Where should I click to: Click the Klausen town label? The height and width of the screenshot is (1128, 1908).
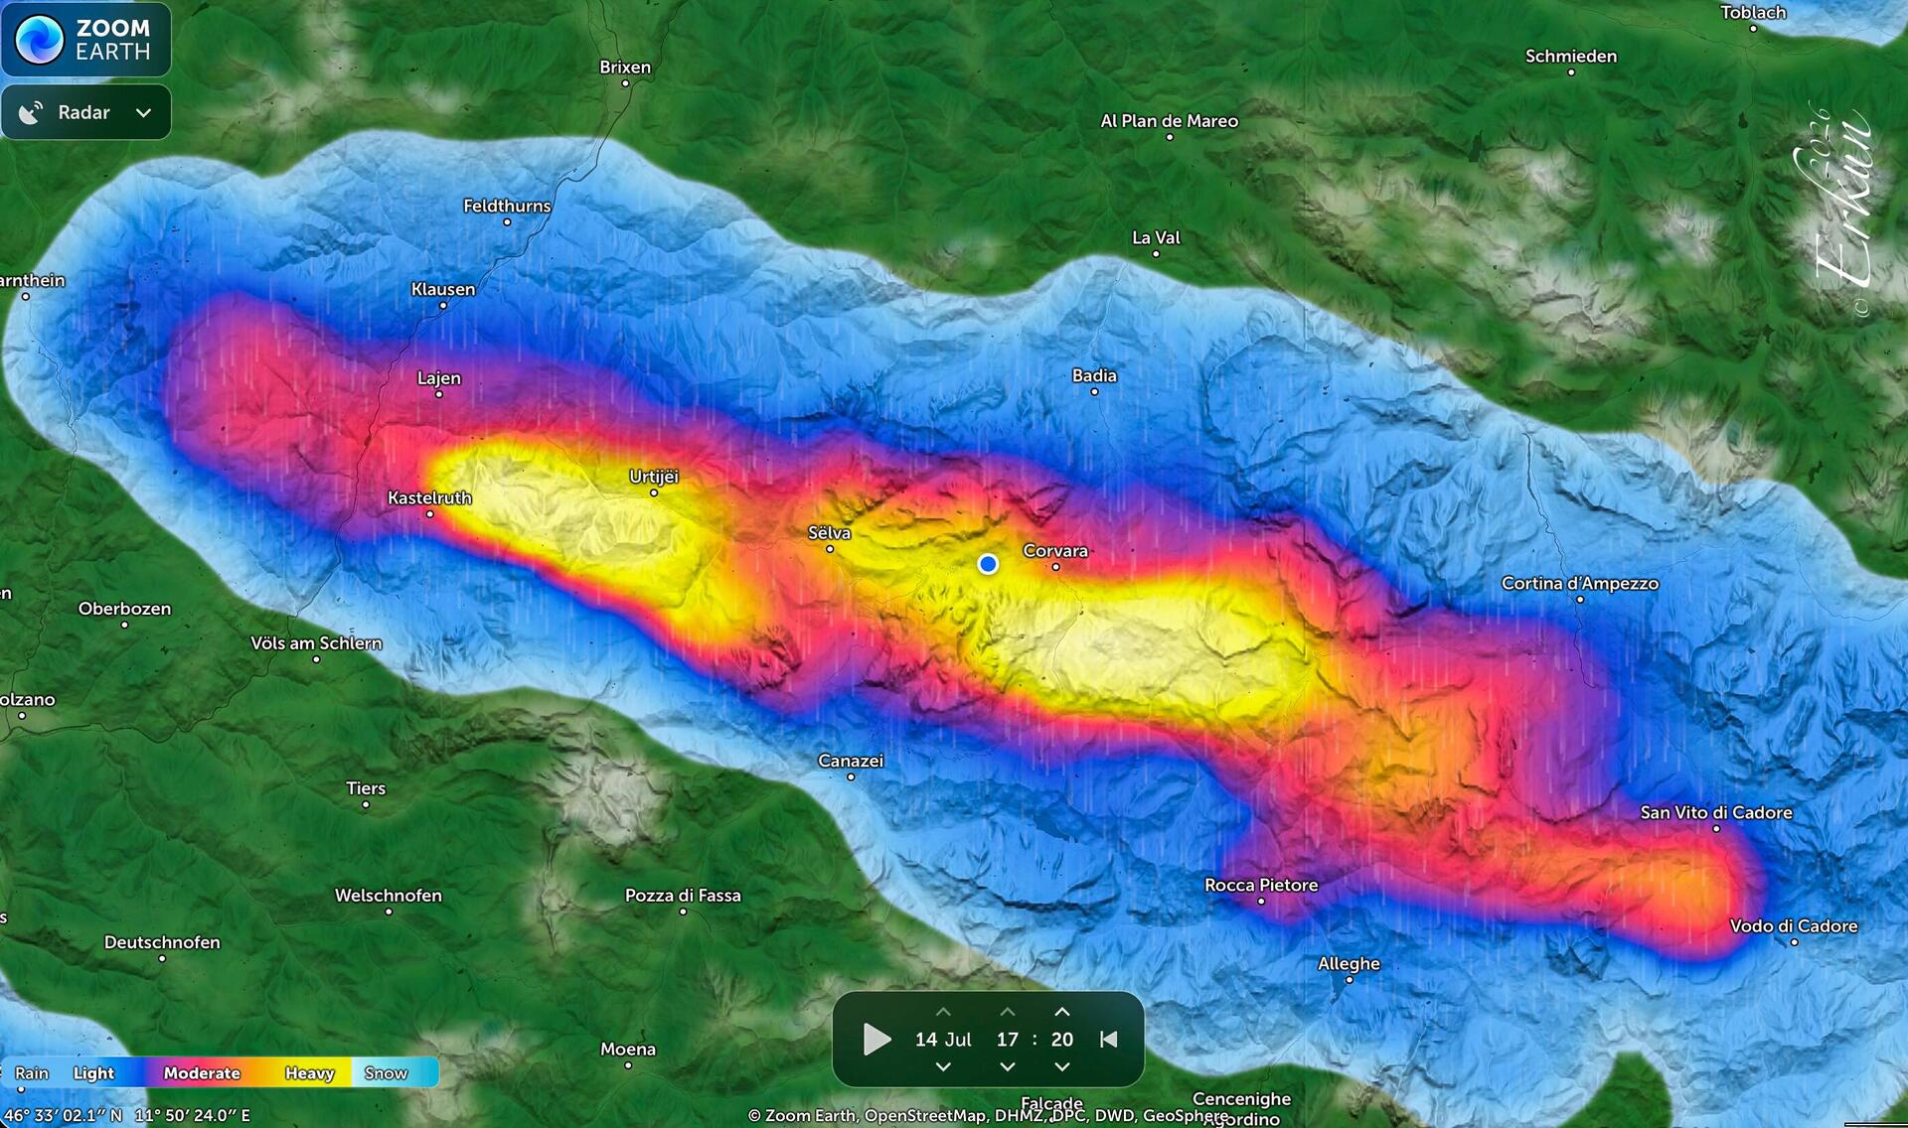click(443, 290)
